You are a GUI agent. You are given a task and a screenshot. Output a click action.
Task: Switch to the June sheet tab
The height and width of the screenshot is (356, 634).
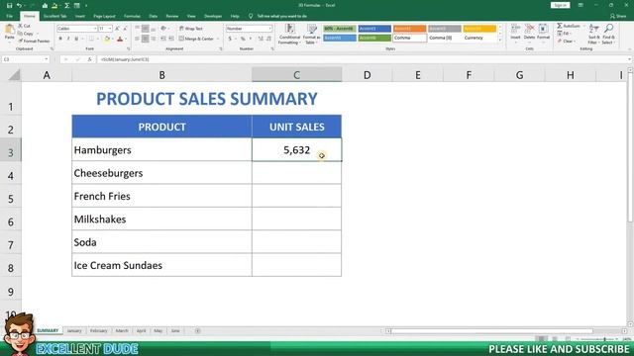tap(175, 331)
